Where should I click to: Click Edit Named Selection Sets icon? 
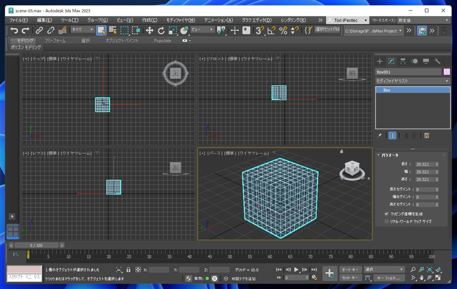(x=308, y=30)
